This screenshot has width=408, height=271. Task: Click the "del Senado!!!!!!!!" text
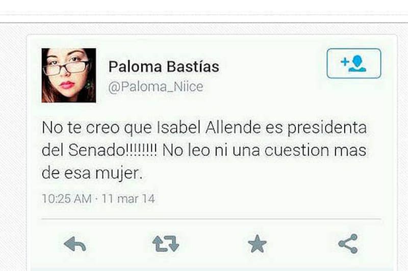click(x=99, y=150)
